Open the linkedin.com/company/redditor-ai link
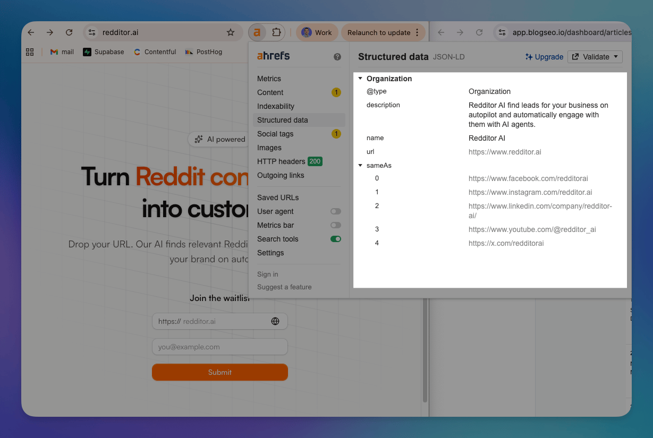 [x=540, y=211]
